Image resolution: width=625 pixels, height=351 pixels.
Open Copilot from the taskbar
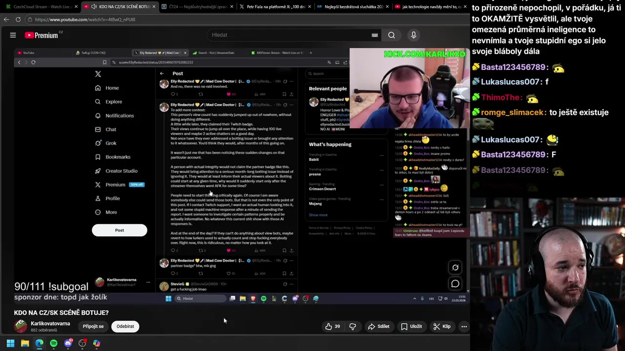pos(97,343)
